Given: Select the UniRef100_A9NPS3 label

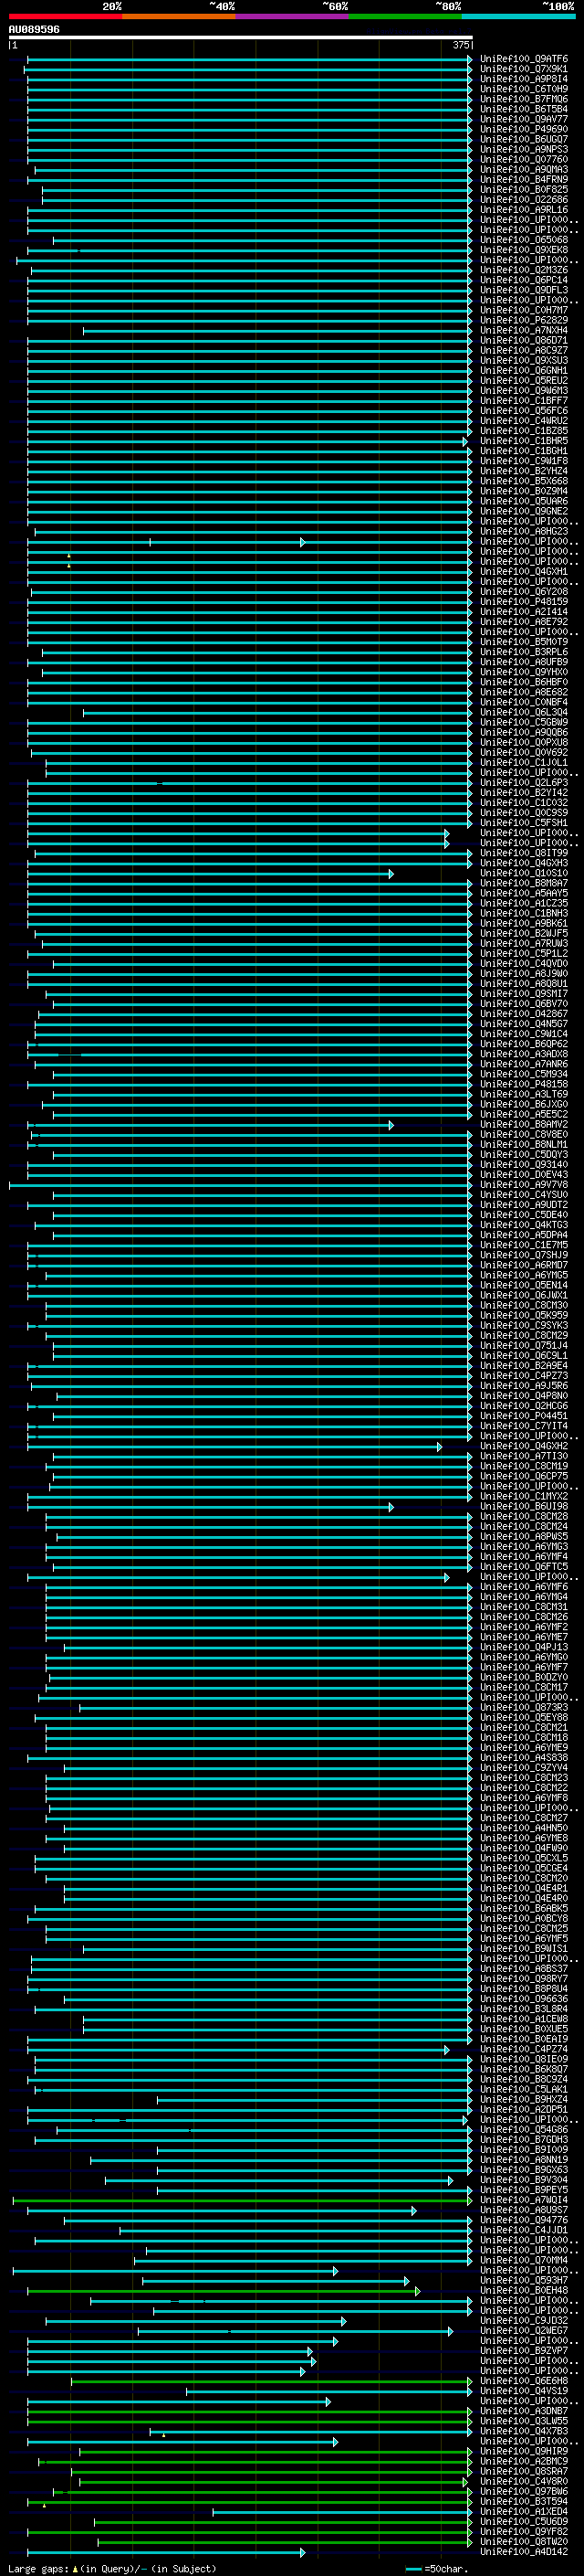Looking at the screenshot, I should tap(524, 149).
